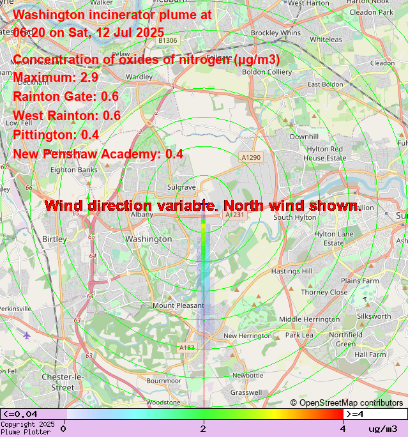Screen dimensions: 408x437
Task: Click the small black icon near Silksworth
Action: pos(365,299)
